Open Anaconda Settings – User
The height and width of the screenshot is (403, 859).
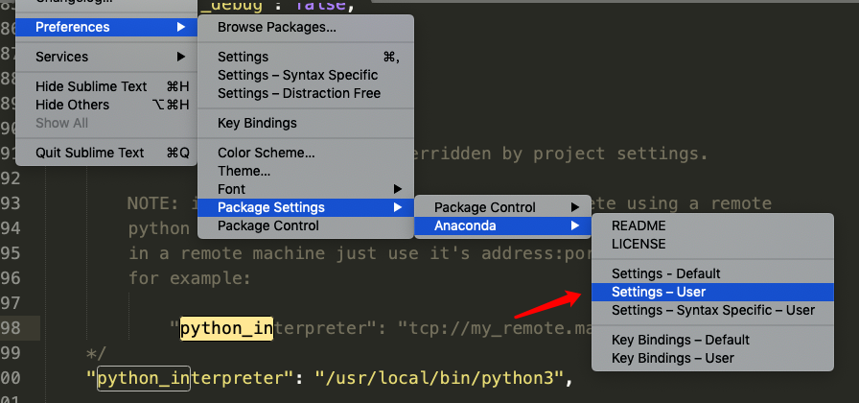(x=712, y=292)
